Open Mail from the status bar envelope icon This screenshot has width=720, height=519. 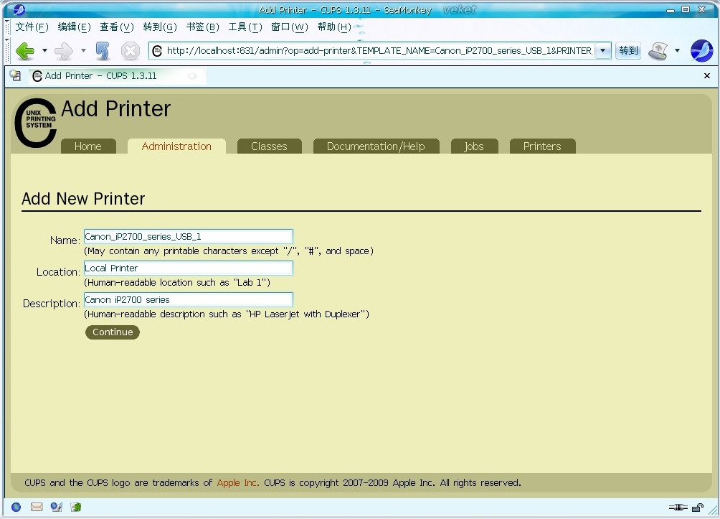point(37,507)
